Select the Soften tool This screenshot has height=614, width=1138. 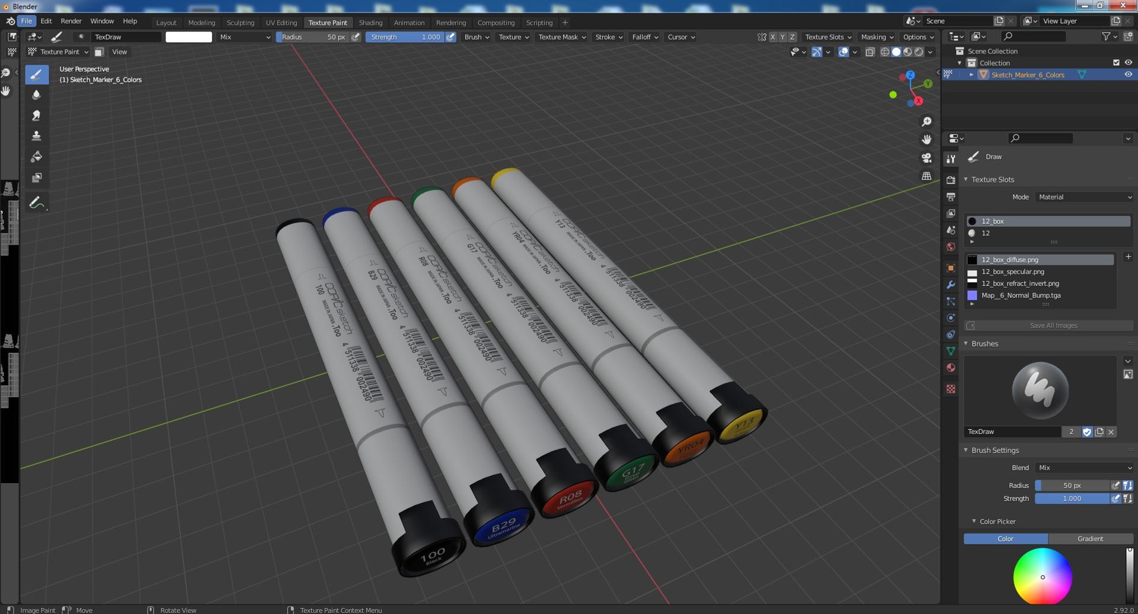coord(37,95)
